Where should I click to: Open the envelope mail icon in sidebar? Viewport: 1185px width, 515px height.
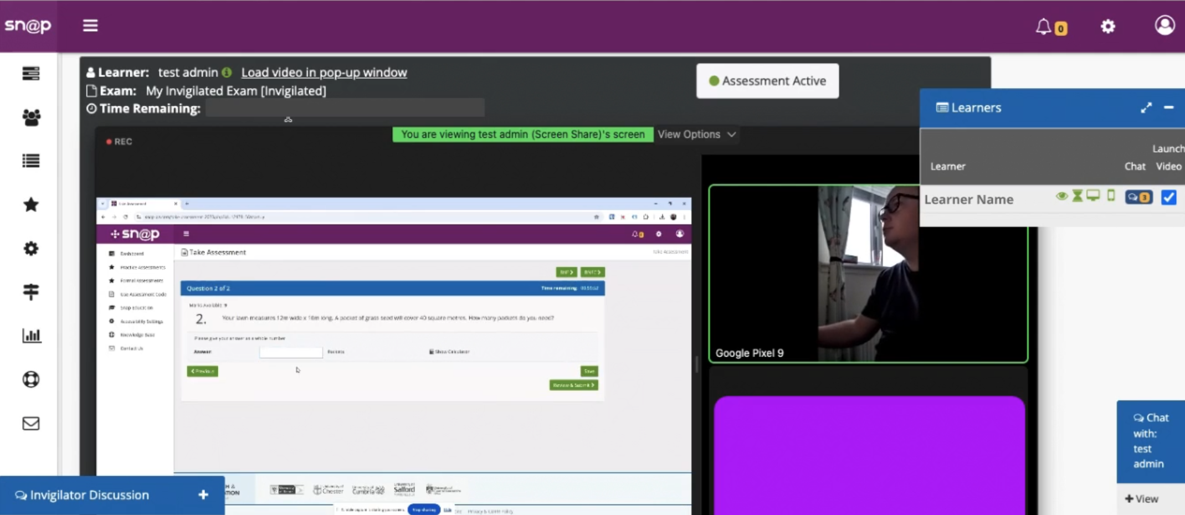(x=31, y=424)
